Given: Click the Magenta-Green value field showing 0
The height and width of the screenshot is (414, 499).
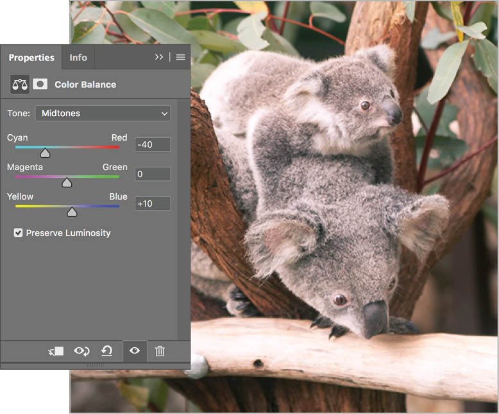Looking at the screenshot, I should click(153, 174).
